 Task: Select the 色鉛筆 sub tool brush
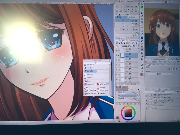click(127, 29)
